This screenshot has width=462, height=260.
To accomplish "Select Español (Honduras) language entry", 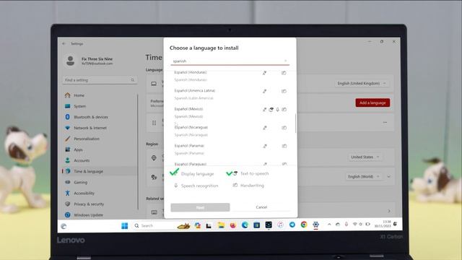I will tap(230, 76).
